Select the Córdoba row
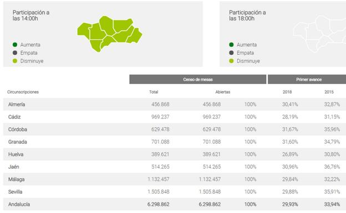 pos(175,129)
